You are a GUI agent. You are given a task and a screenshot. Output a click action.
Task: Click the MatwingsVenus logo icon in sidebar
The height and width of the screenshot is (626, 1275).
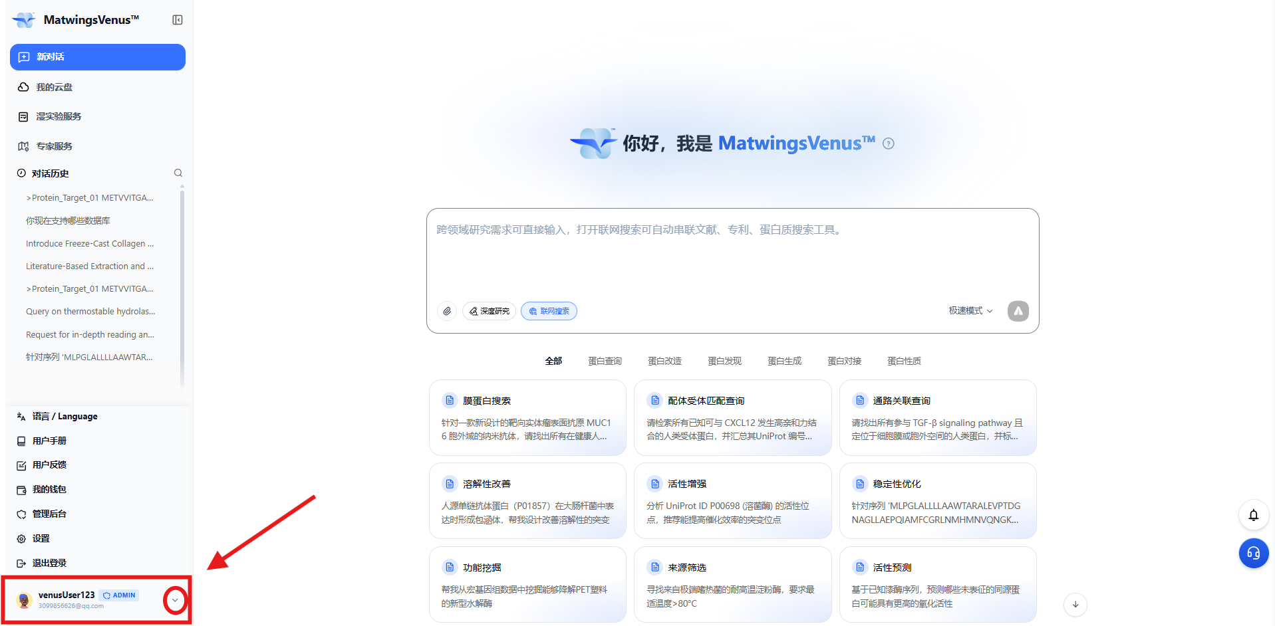(24, 20)
